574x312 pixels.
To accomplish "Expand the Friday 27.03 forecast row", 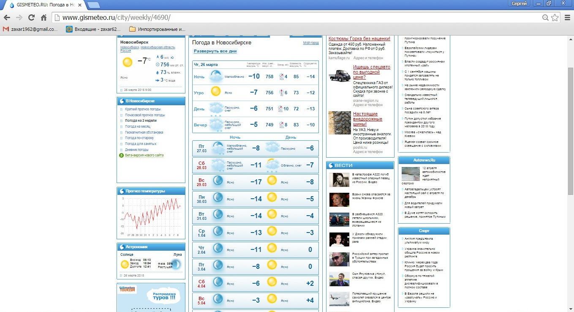I will tap(255, 148).
